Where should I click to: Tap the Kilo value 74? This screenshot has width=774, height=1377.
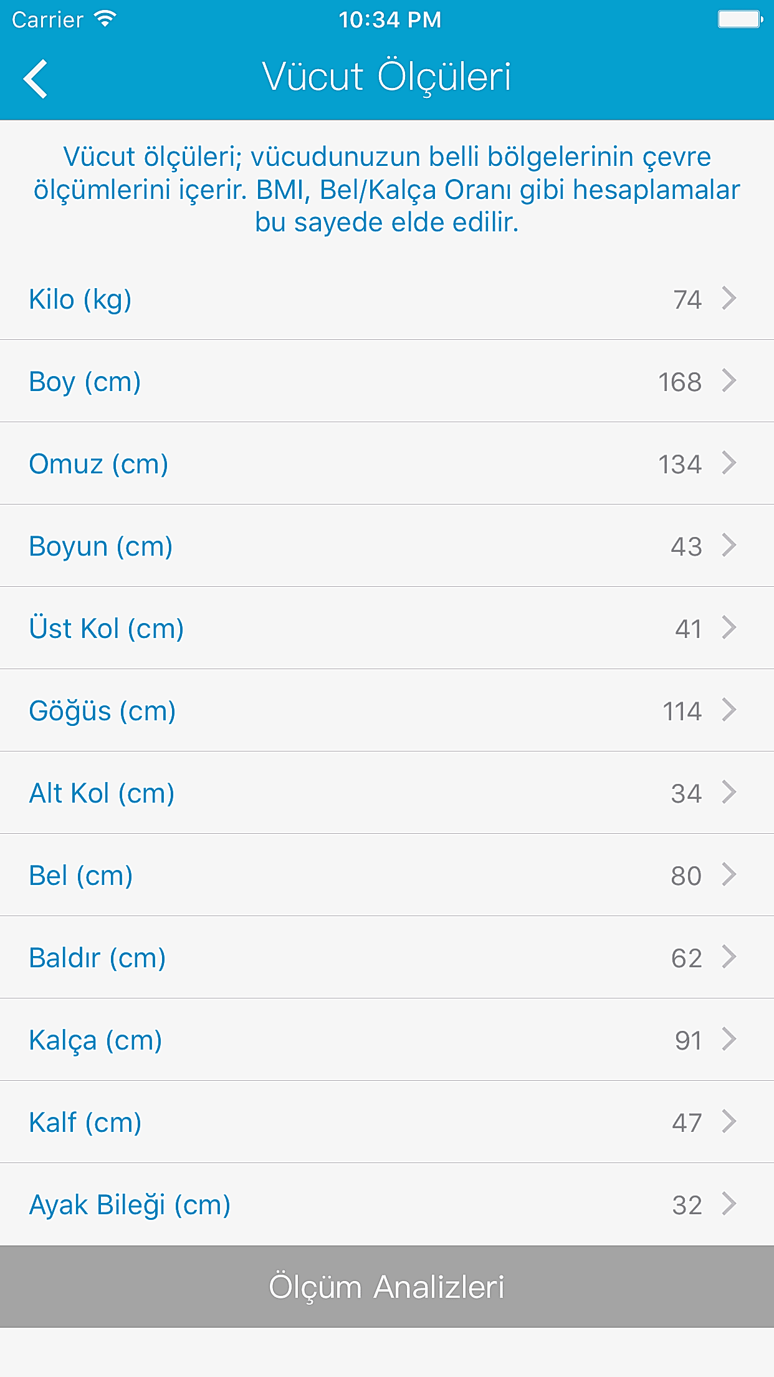pos(687,300)
